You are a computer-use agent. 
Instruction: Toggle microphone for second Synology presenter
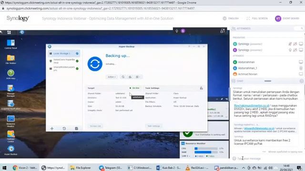click(290, 50)
